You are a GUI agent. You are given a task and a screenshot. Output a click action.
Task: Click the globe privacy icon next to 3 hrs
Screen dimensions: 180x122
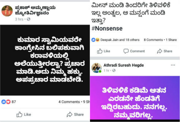tap(29, 19)
